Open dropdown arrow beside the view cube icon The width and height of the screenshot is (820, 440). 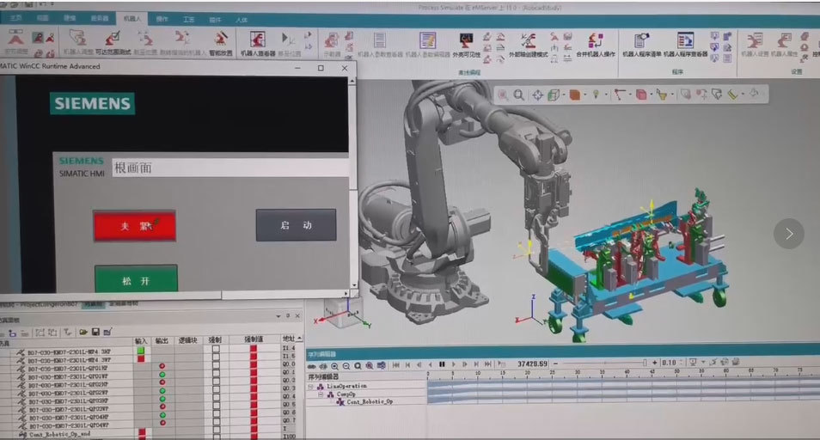pos(563,95)
